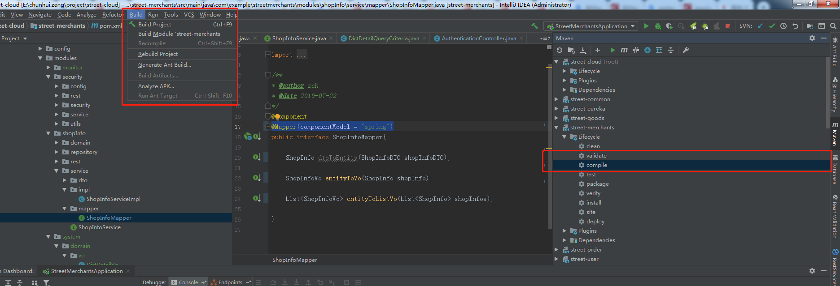This screenshot has height=286, width=840.
Task: Expand the dto folder under service
Action: pyautogui.click(x=65, y=180)
